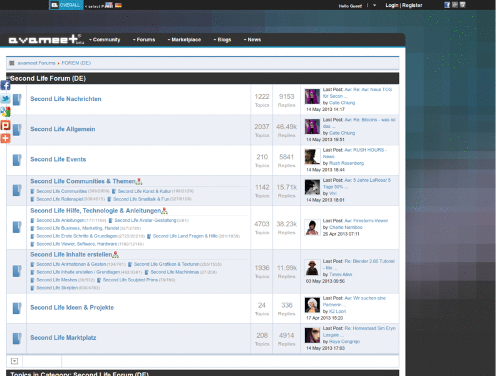This screenshot has height=376, width=501.
Task: Click folder icon beside Second Life Ideen & Projekte
Action: [17, 308]
